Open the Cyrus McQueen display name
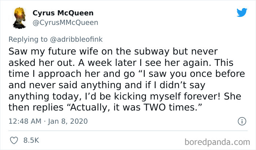The width and height of the screenshot is (256, 150). [63, 13]
